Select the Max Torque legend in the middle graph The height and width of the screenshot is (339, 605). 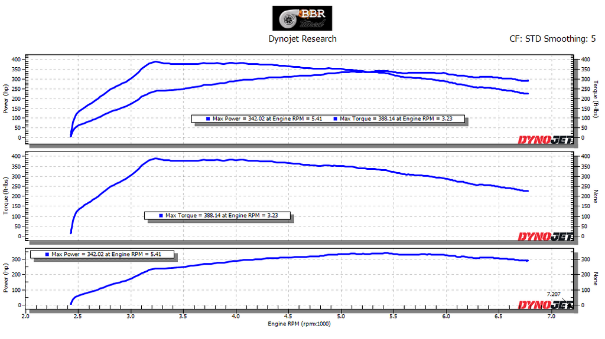pyautogui.click(x=219, y=216)
